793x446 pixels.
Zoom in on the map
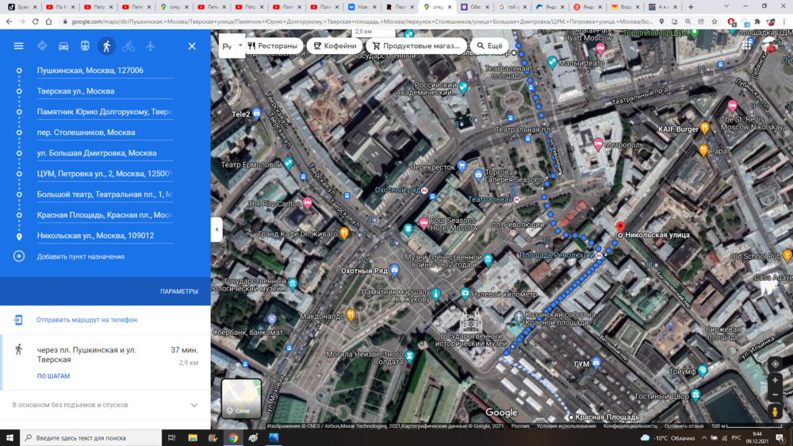775,380
